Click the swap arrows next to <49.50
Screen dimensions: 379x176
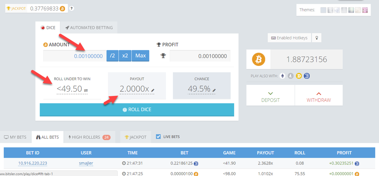(86, 90)
